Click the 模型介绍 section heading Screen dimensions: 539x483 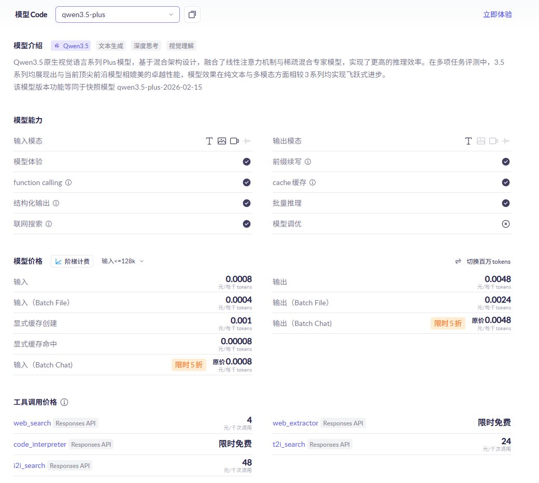pos(28,46)
